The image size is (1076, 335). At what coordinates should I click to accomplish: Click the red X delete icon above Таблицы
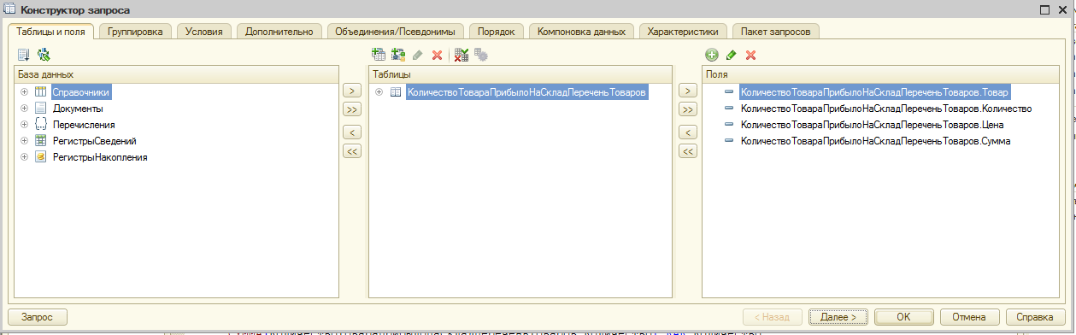[437, 55]
